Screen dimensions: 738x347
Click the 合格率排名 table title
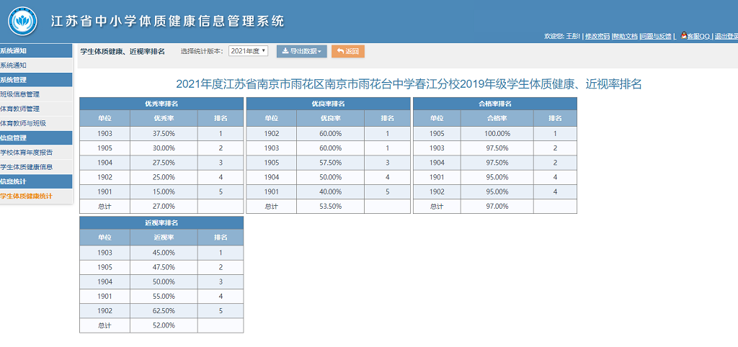[495, 104]
